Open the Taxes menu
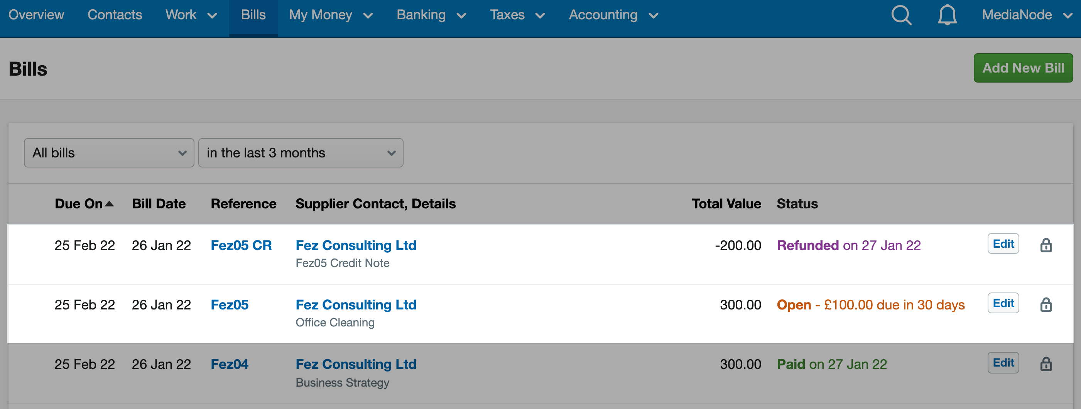The image size is (1081, 409). click(517, 15)
